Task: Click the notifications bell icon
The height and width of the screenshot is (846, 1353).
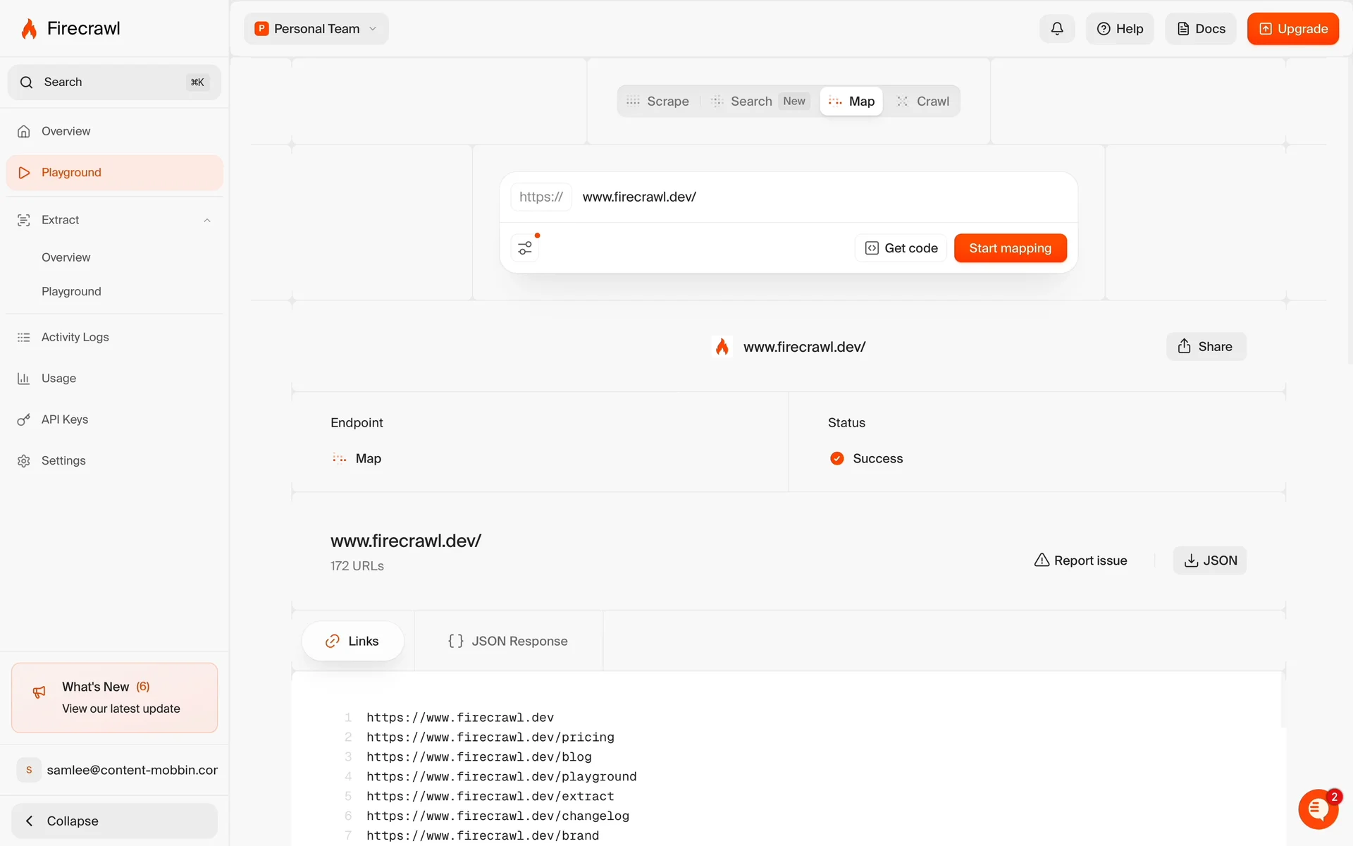Action: pyautogui.click(x=1056, y=29)
